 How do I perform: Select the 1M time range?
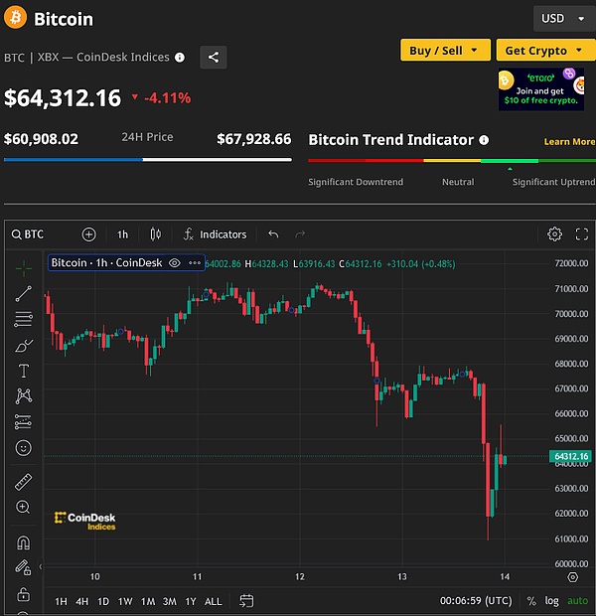[147, 601]
